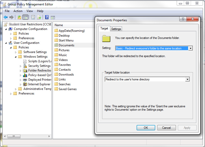205x147 pixels.
Task: Open the Help toolbar icon
Action: 47,17
